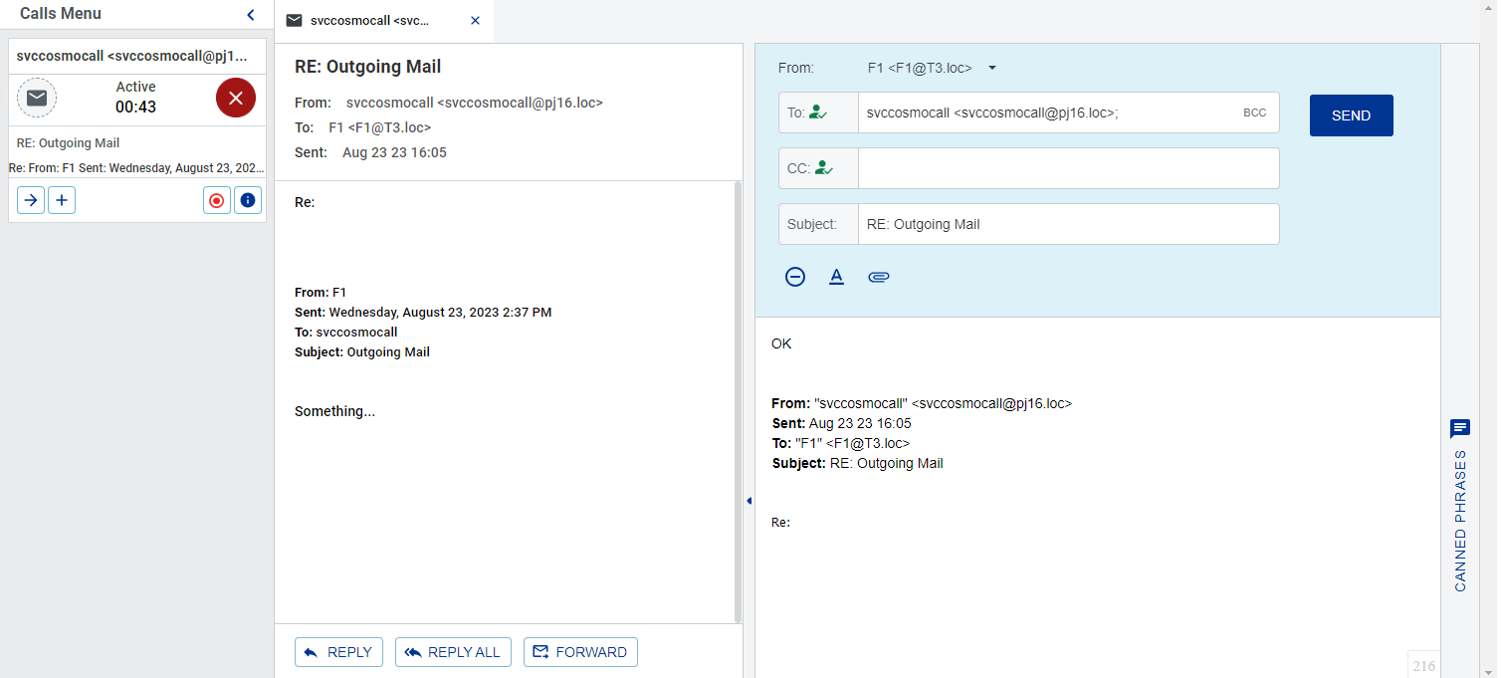The height and width of the screenshot is (678, 1501).
Task: Click Reply All on the email
Action: (453, 652)
